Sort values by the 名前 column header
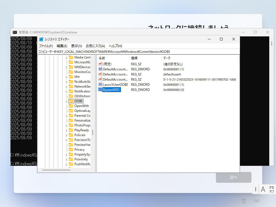Image resolution: width=276 pixels, height=207 pixels. point(113,58)
